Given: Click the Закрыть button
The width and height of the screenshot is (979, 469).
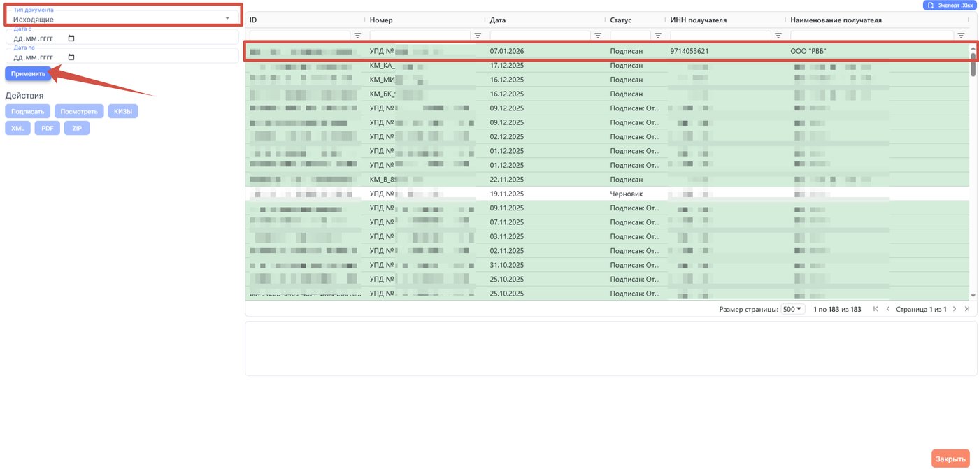Looking at the screenshot, I should [x=950, y=459].
